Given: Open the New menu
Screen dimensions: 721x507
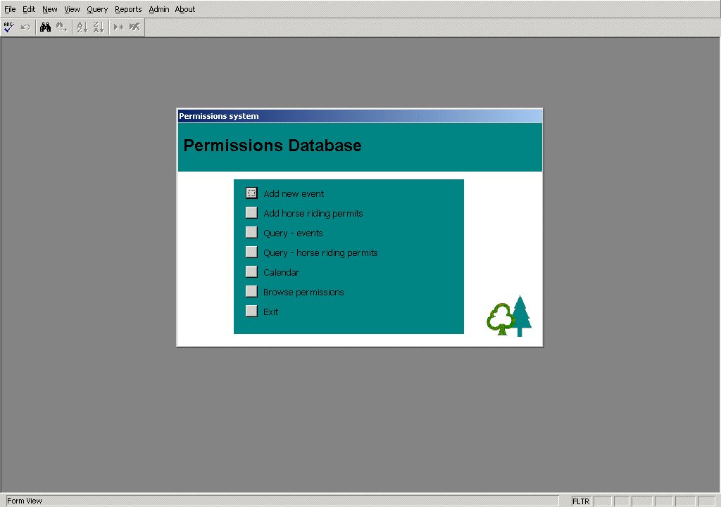Looking at the screenshot, I should coord(50,9).
